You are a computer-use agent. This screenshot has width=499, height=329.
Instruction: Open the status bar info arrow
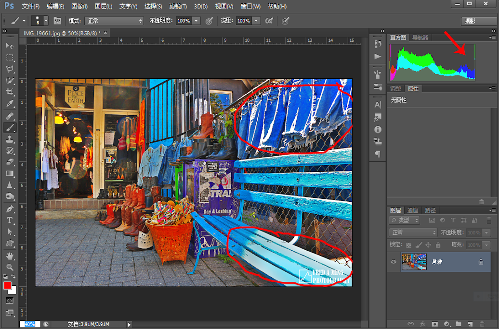click(x=129, y=324)
